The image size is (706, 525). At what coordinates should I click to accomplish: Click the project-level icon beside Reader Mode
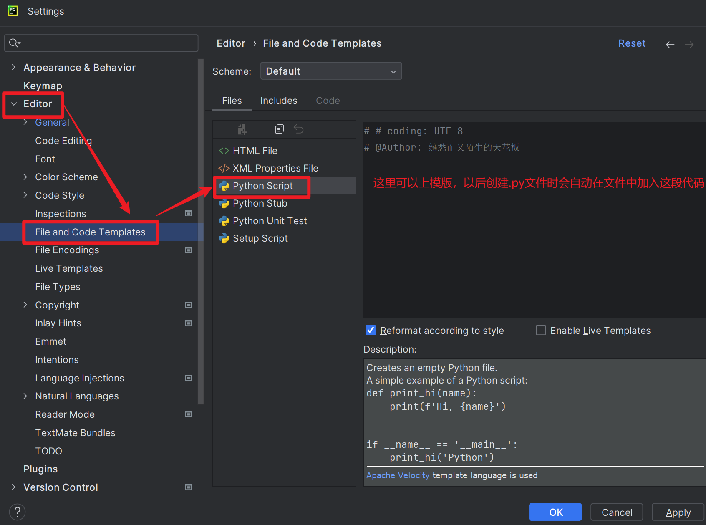[x=189, y=414]
